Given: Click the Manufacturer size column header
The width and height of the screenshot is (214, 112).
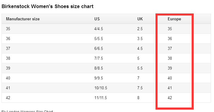Looking at the screenshot, I should pos(23,19).
